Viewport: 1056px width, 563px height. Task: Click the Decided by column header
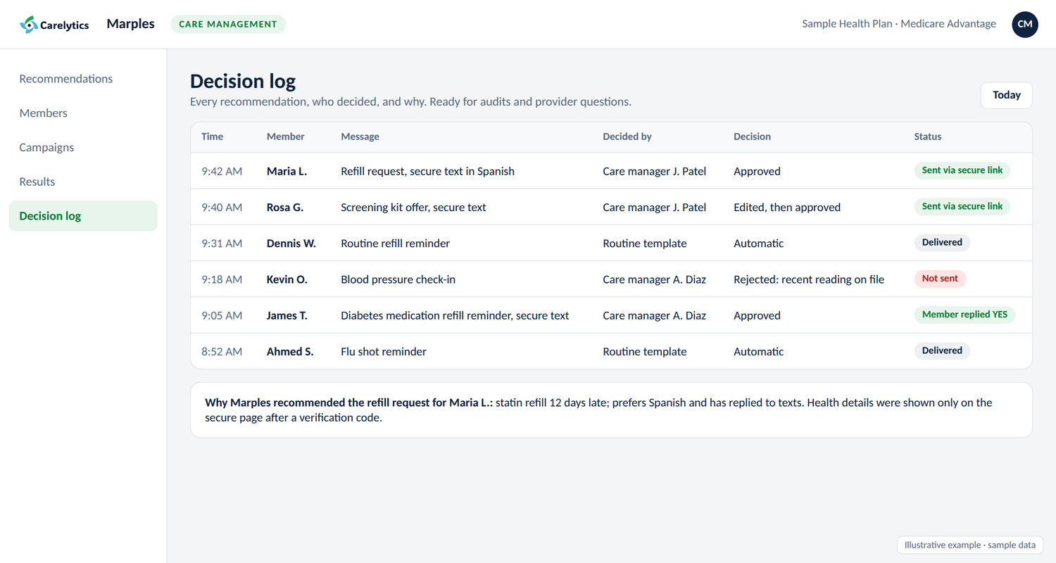[627, 137]
